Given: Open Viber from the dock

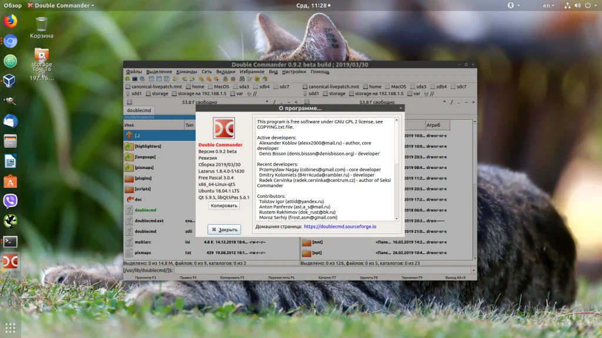Looking at the screenshot, I should (x=11, y=201).
